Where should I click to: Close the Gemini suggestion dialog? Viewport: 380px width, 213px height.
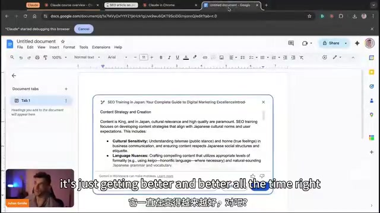click(264, 102)
